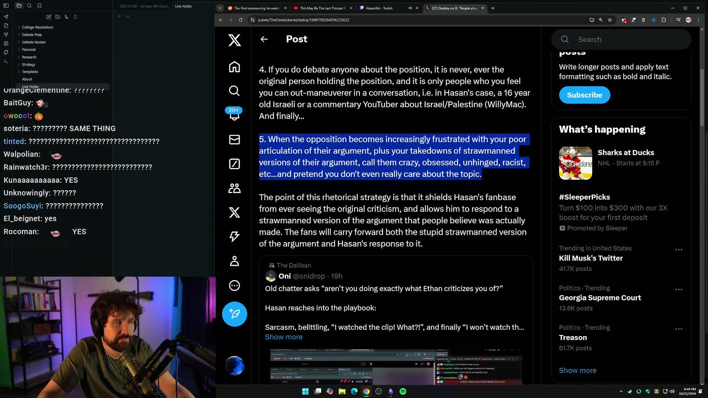Open Explore magnifier in X sidebar

pyautogui.click(x=234, y=91)
